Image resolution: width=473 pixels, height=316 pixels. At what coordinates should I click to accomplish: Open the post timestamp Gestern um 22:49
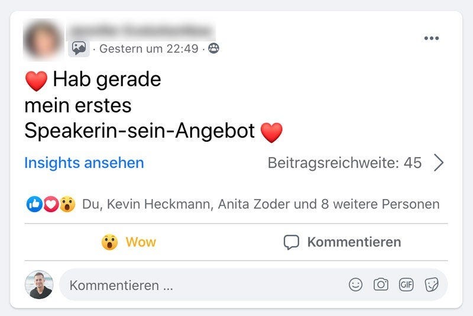pyautogui.click(x=148, y=48)
